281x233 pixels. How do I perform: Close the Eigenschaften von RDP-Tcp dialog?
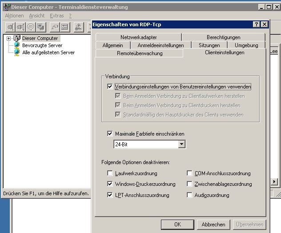click(265, 24)
